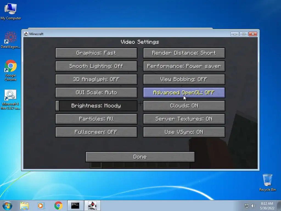
Task: Open Windows Explorer from the taskbar
Action: (x=24, y=206)
